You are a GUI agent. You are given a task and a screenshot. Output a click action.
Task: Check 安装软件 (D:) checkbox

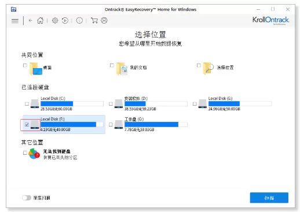click(x=111, y=104)
